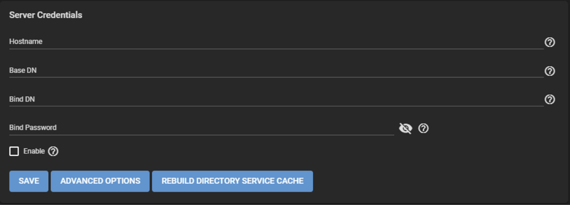
Task: Click the 'Enable' checkbox label text
Action: [x=34, y=152]
